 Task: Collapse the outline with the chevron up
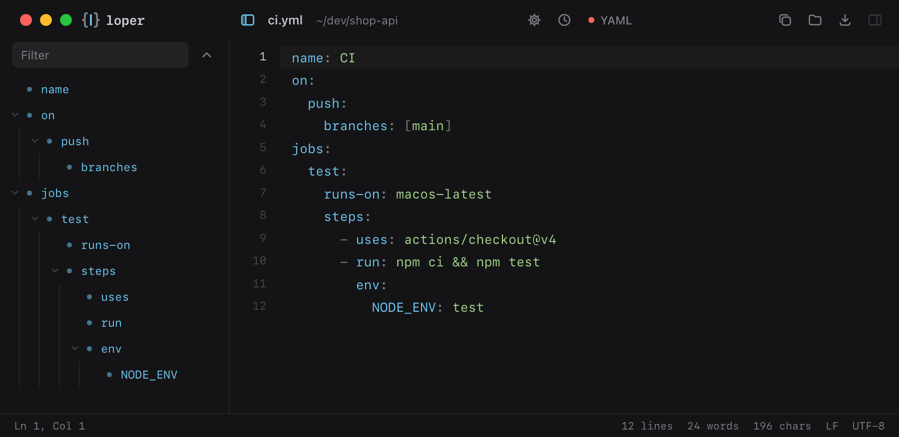(207, 55)
